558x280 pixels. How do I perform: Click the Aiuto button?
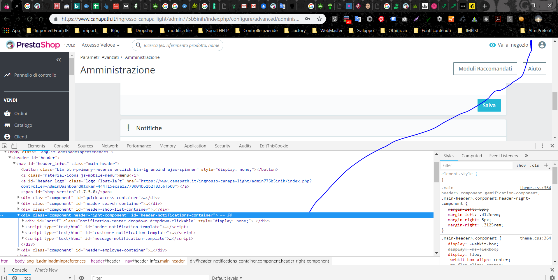click(534, 69)
